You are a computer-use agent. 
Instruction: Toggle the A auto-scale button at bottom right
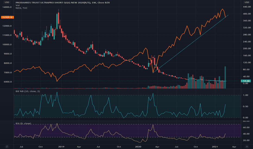pos(247,147)
